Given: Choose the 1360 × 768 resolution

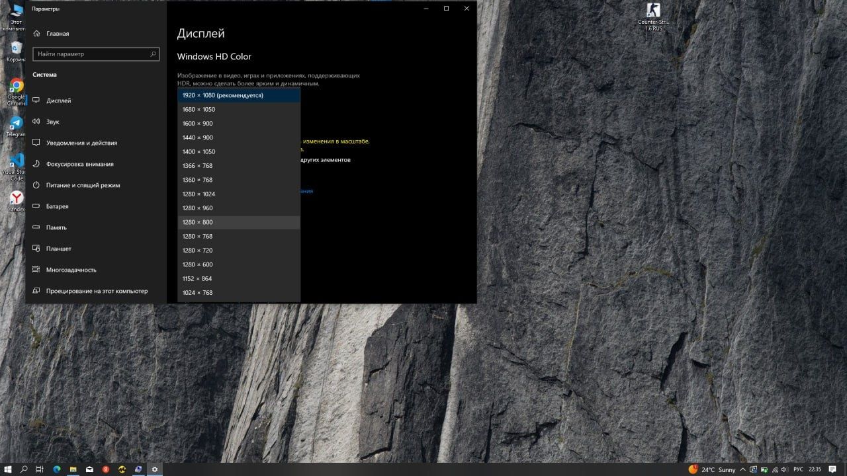Looking at the screenshot, I should (x=239, y=180).
